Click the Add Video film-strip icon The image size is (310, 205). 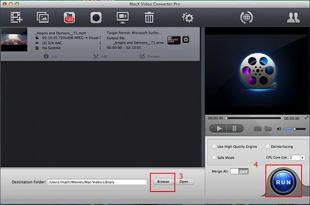click(x=16, y=17)
